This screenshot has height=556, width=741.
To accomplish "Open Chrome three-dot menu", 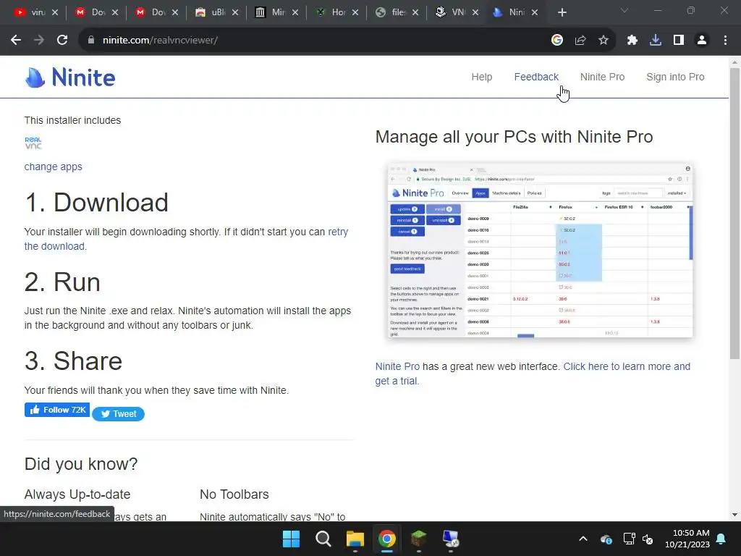I will point(725,41).
